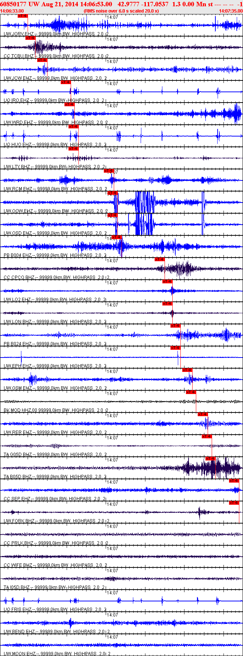Select the red pick flag on EPH trace
Viewport: 243px width, 656px height.
[x=176, y=348]
